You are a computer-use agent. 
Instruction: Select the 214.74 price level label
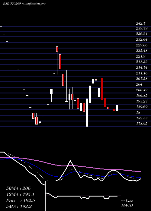coord(142,68)
